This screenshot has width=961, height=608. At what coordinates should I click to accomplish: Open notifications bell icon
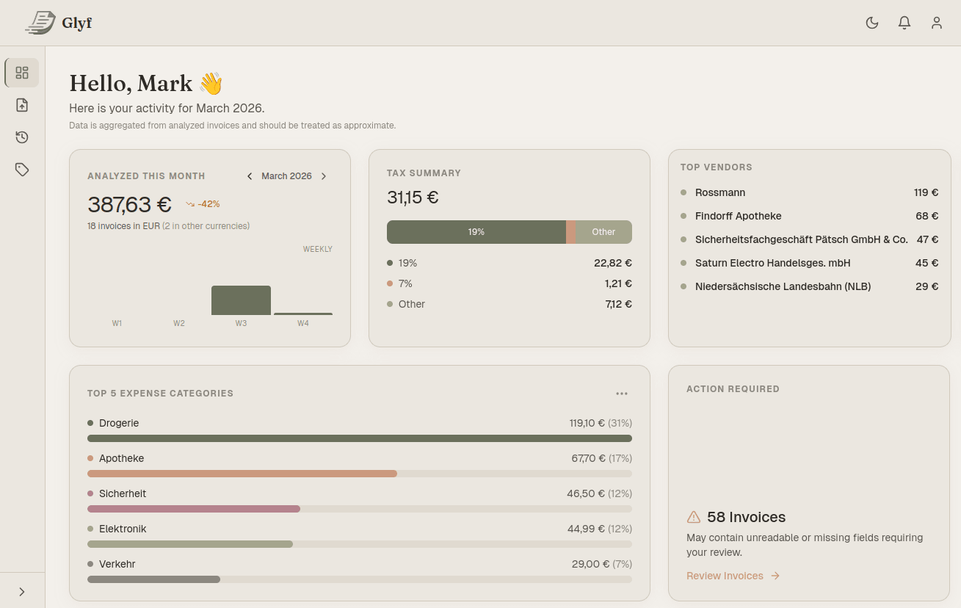(x=904, y=23)
